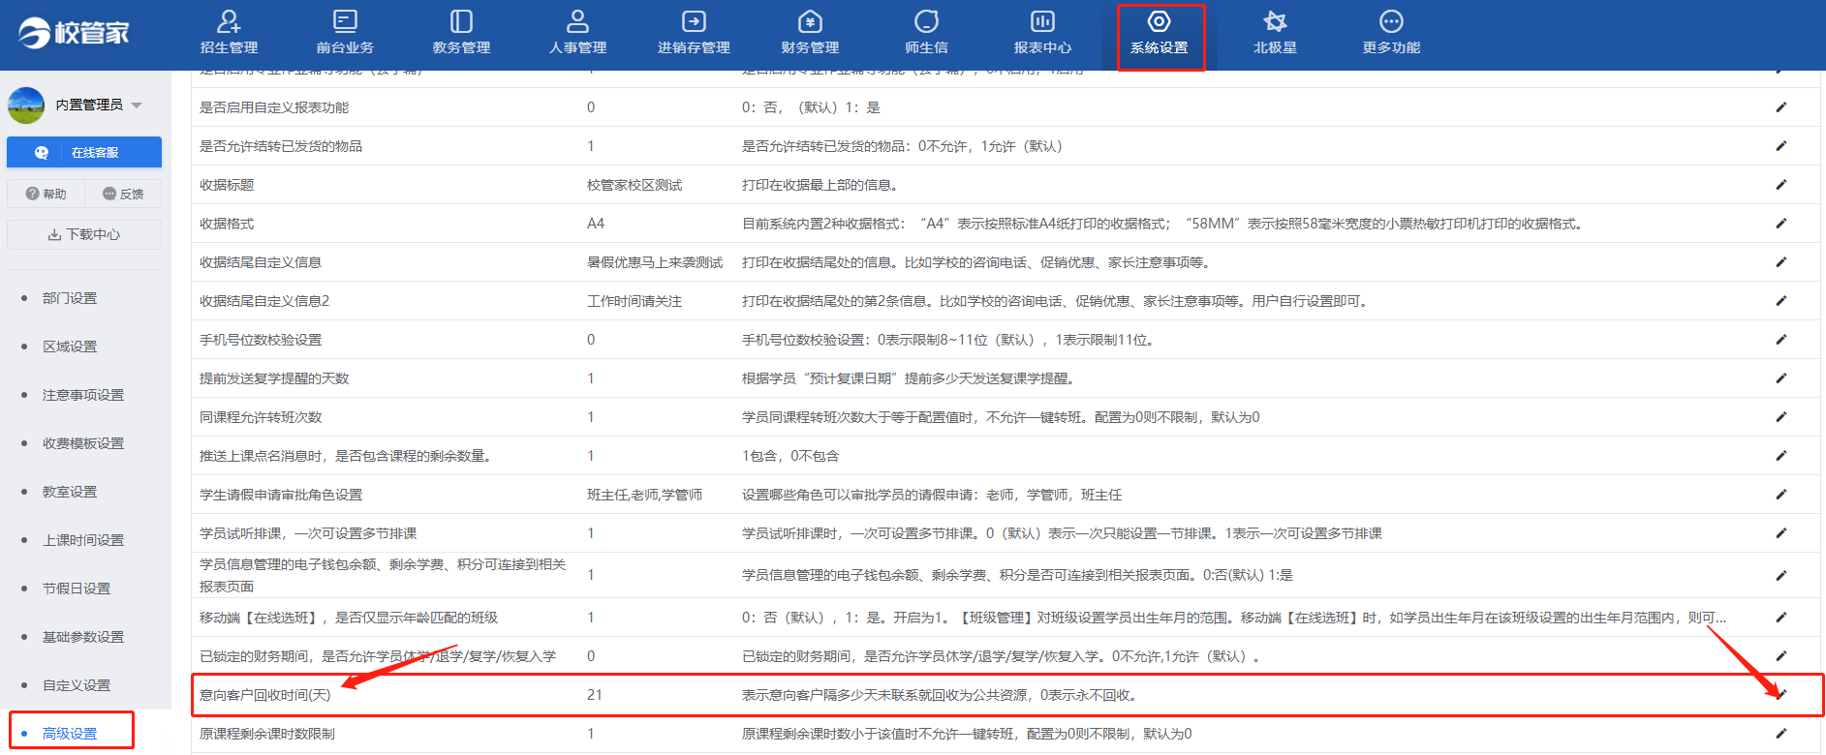Edit 推送上课点名消息 row pencil icon
Image resolution: width=1826 pixels, height=755 pixels.
[1780, 456]
